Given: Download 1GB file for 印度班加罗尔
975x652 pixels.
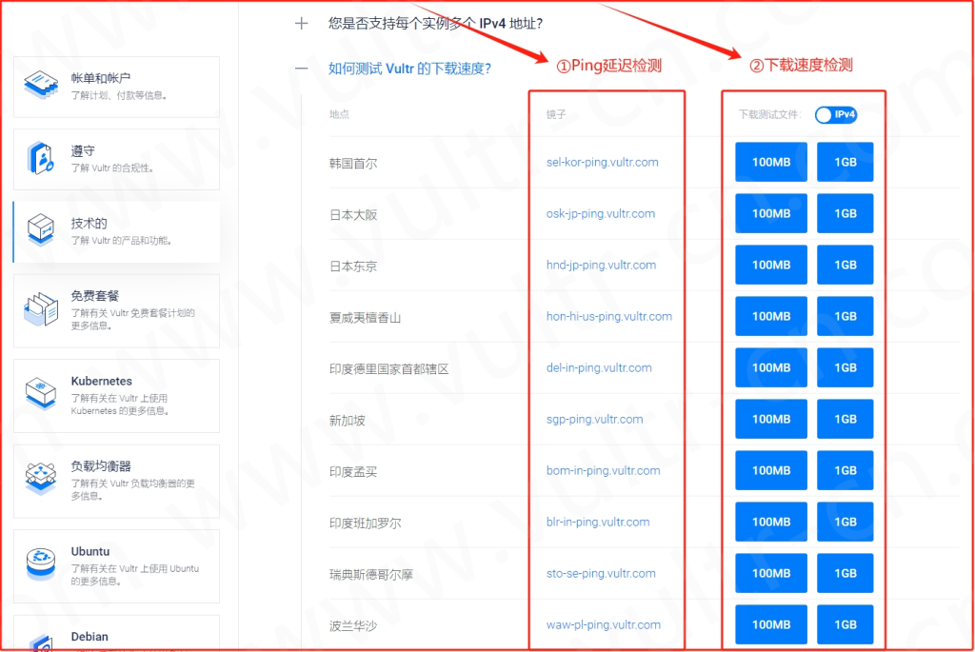Looking at the screenshot, I should click(x=846, y=523).
